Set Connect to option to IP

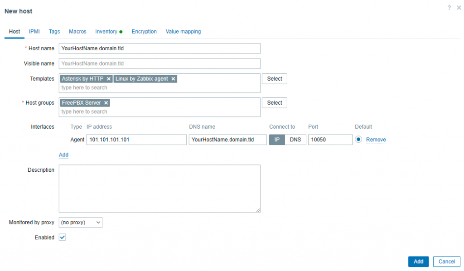coord(277,140)
